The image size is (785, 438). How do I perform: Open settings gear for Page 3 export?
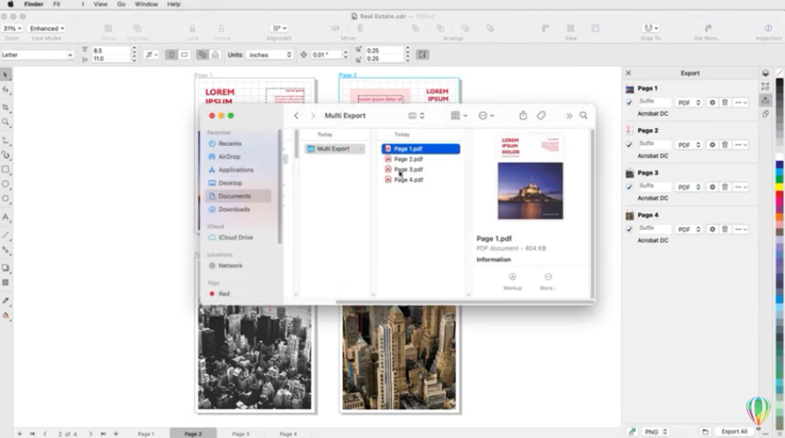point(711,187)
